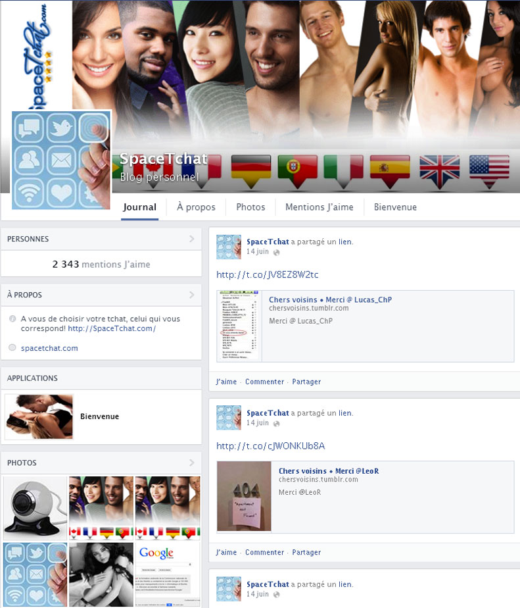Like the LeoR post with J'aime
520x608 pixels.
pos(226,552)
